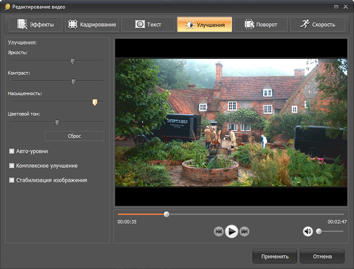This screenshot has width=354, height=269.
Task: Go to the Поворот tab
Action: (261, 25)
